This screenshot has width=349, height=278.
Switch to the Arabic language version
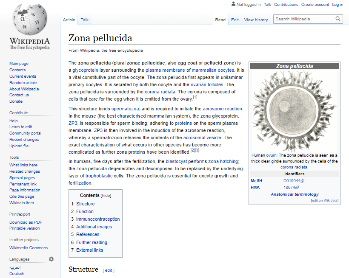[x=15, y=267]
